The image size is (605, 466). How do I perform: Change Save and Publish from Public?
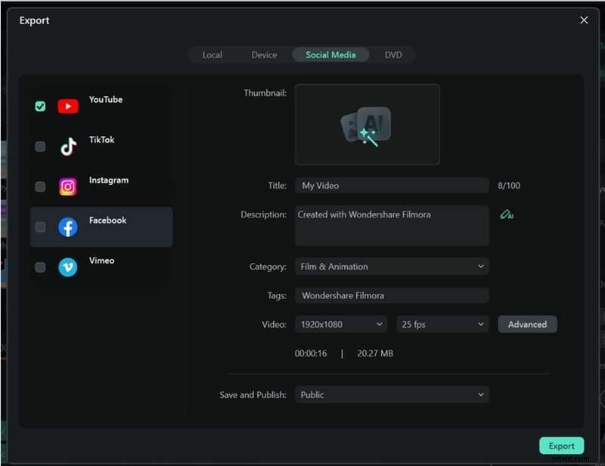391,394
